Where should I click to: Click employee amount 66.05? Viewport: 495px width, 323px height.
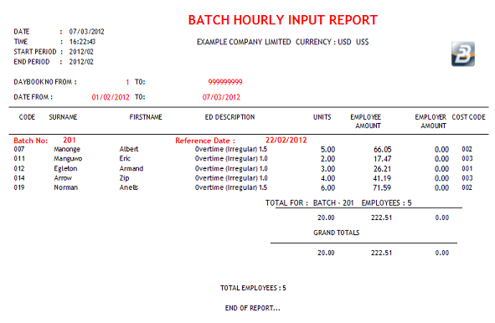382,150
